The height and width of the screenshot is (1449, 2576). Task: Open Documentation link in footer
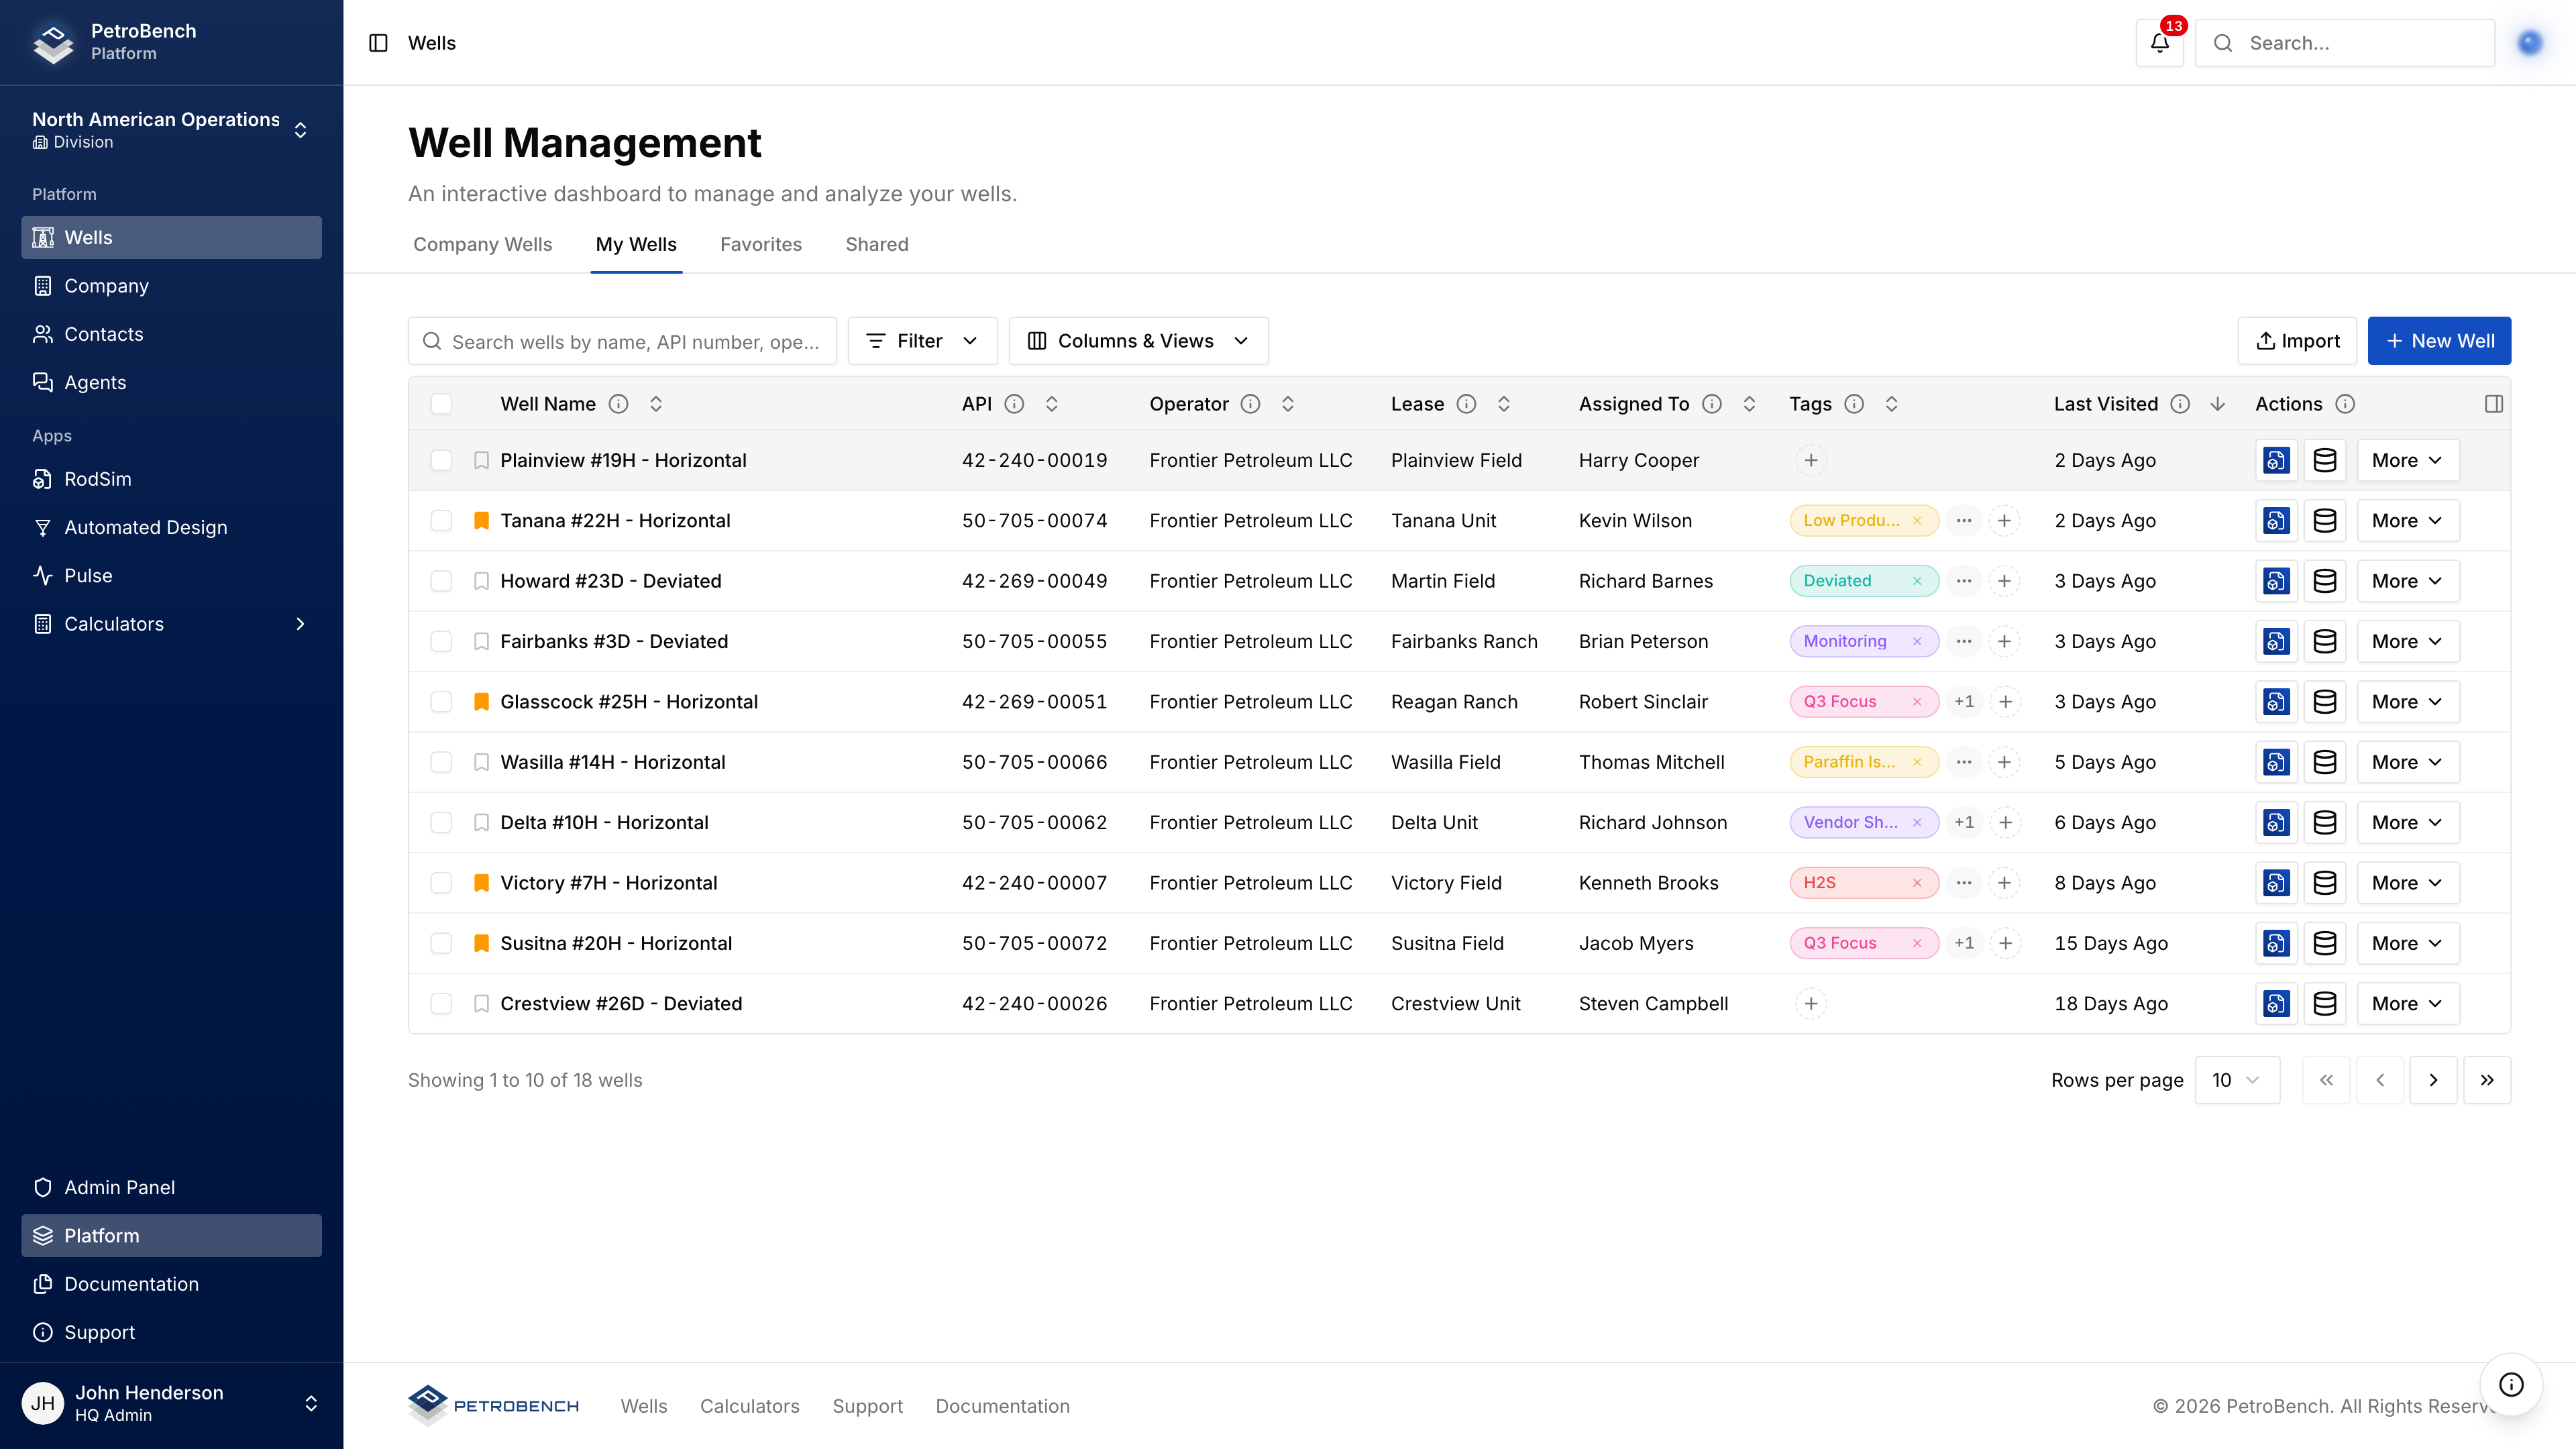click(1002, 1406)
